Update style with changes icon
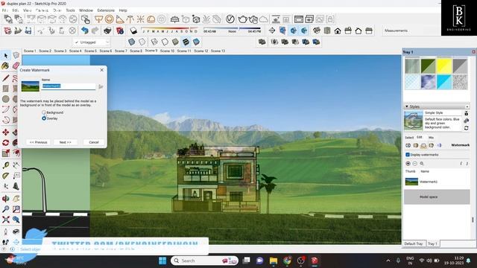 (466, 128)
